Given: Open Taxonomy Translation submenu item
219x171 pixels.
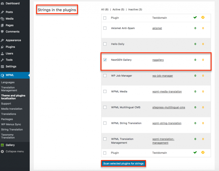Looking at the screenshot, I should [x=8, y=136].
